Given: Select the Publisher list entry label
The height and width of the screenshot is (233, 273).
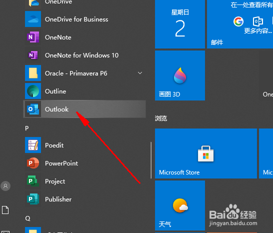Looking at the screenshot, I should 58,199.
